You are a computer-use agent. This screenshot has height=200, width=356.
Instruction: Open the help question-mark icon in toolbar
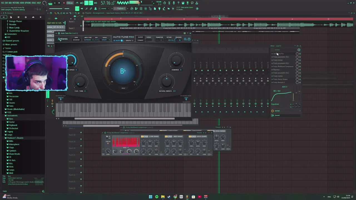click(x=178, y=3)
